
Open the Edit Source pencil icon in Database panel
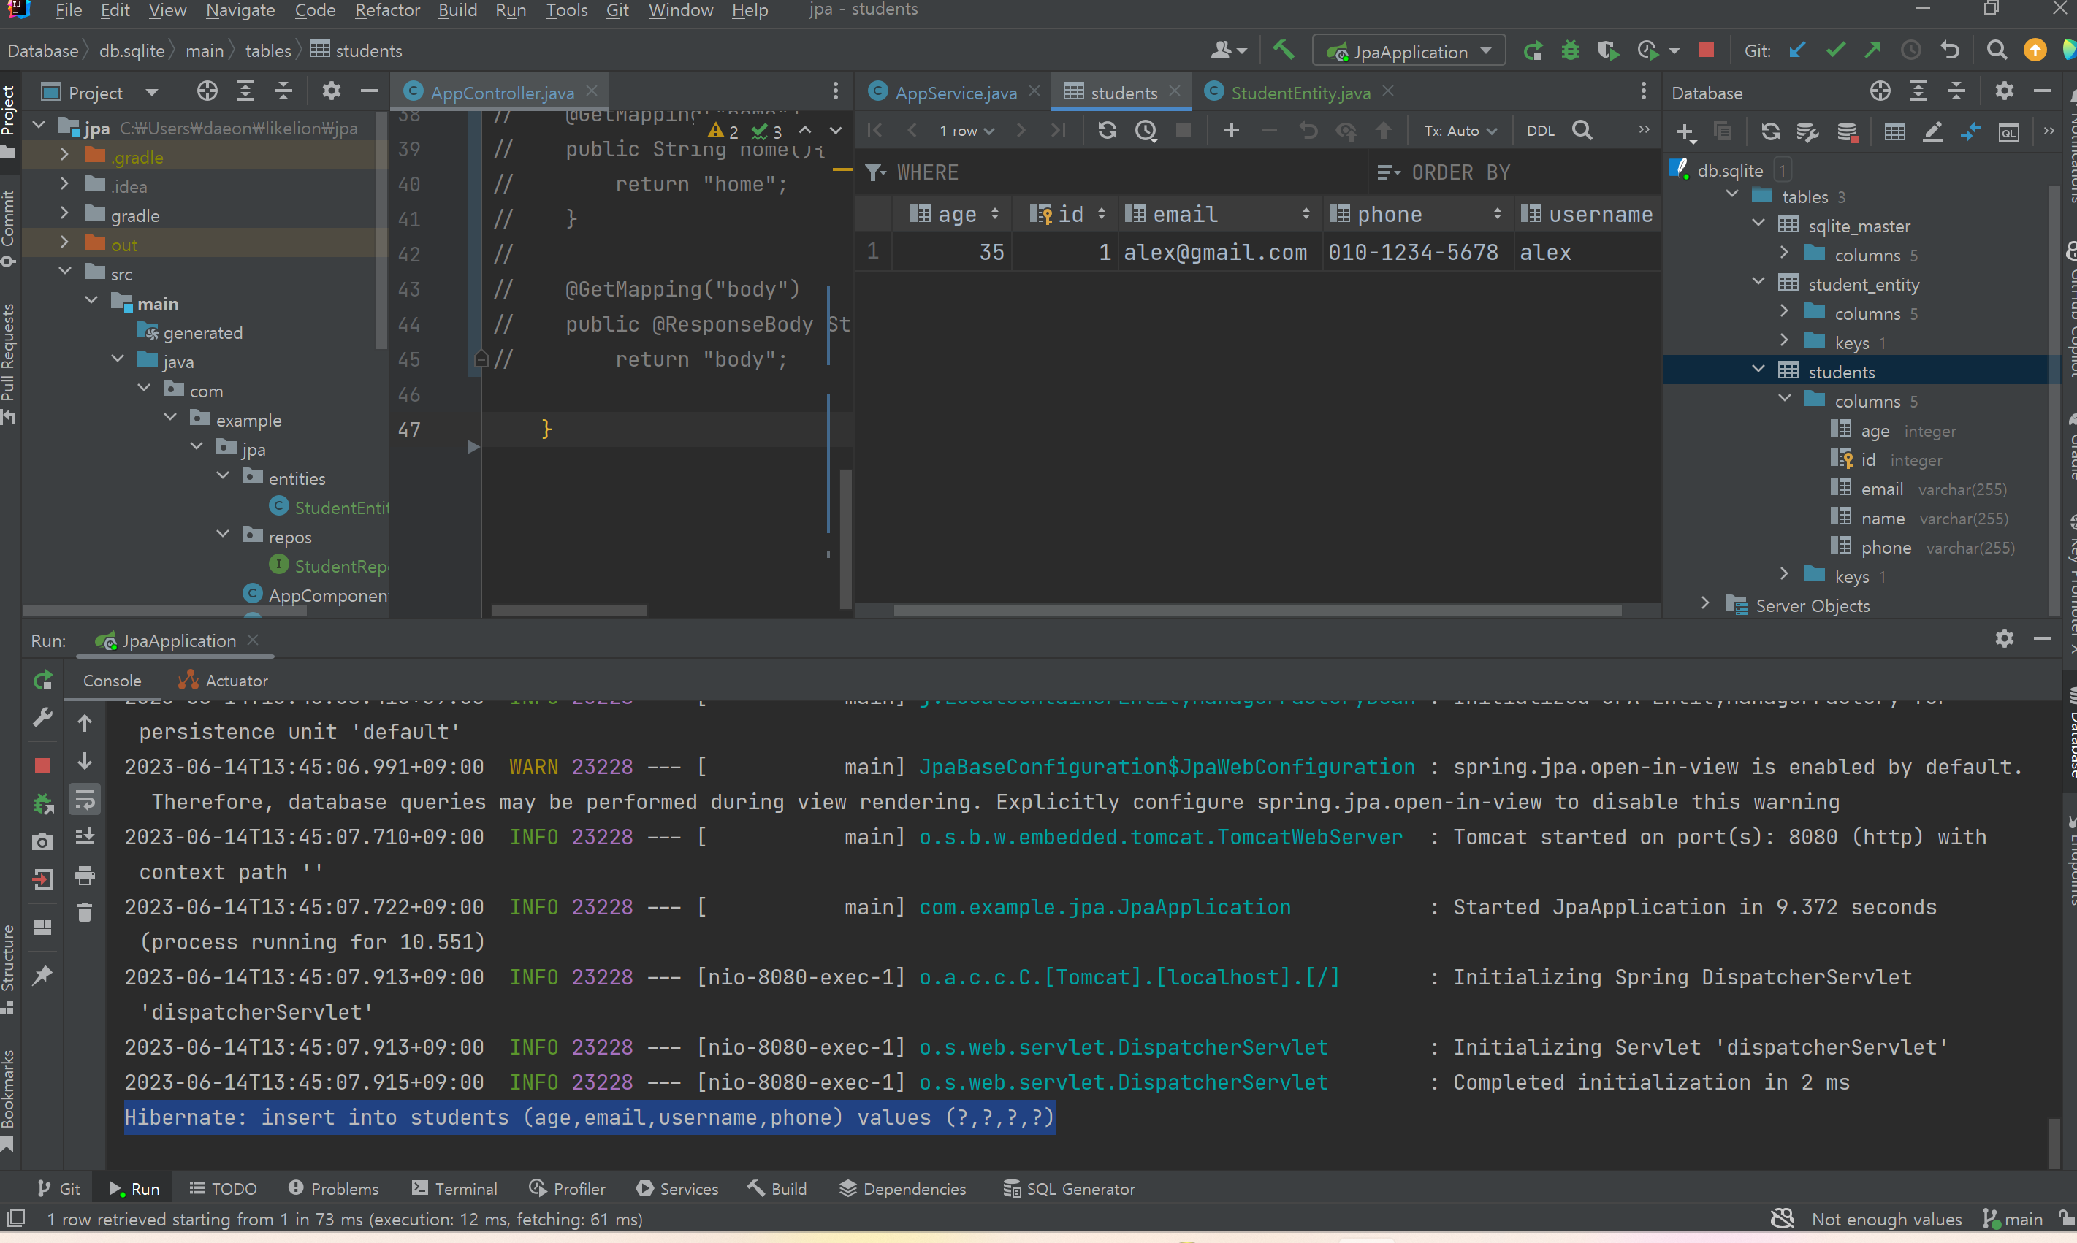[x=1932, y=131]
